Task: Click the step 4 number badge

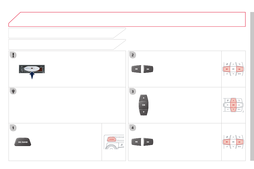Action: point(133,128)
